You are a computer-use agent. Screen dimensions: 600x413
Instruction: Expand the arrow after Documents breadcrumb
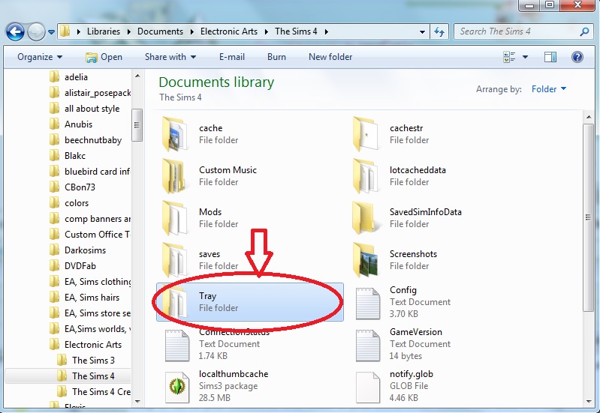coord(191,31)
